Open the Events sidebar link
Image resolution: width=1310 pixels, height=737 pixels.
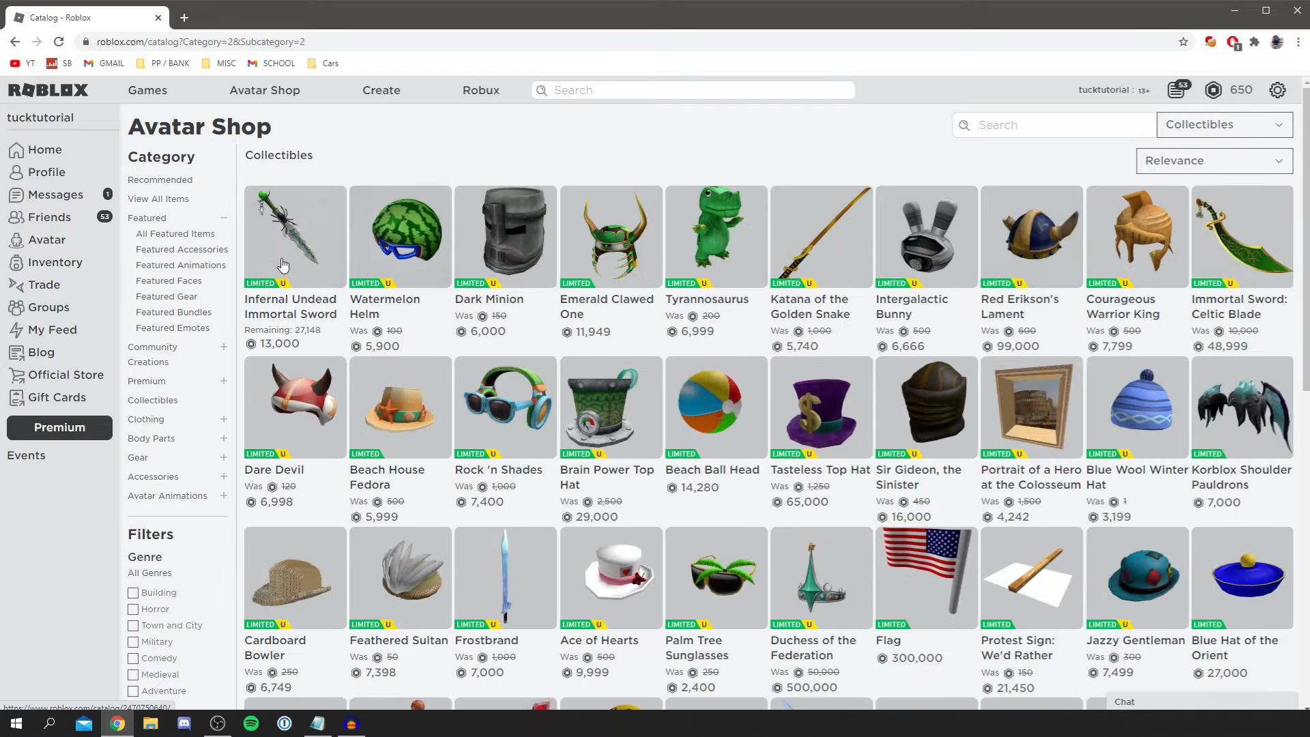26,456
